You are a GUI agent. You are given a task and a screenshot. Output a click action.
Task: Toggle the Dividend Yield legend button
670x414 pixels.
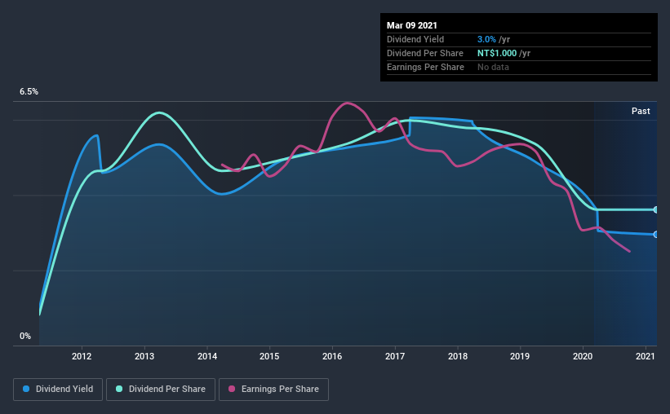coord(58,390)
